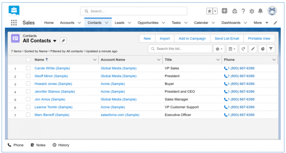Check the select-all header checkbox
This screenshot has width=286, height=153.
coord(28,60)
